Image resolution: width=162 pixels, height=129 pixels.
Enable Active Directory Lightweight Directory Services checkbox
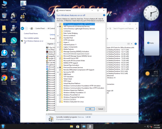(x=60, y=29)
